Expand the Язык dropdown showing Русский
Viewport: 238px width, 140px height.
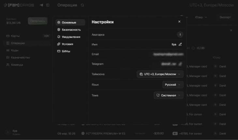tap(173, 85)
